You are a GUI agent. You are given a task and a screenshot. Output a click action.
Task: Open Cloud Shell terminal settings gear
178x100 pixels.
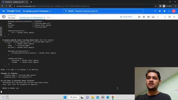point(144,17)
